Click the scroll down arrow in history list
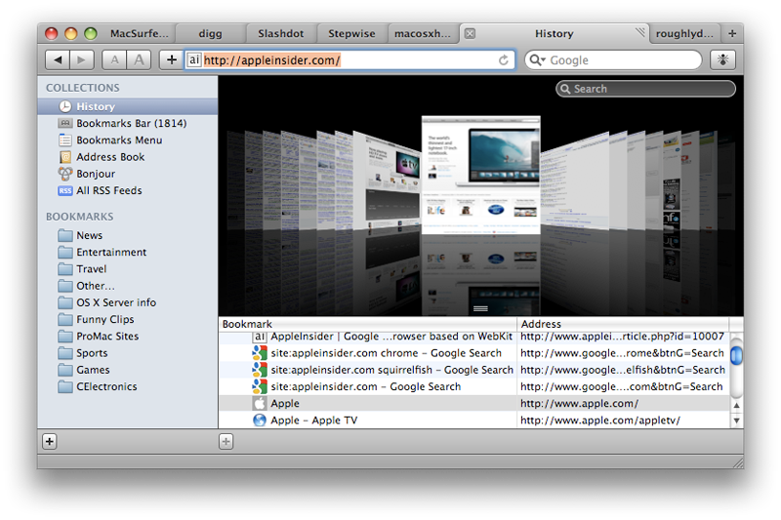Screen dimensions: 781x520 click(x=736, y=420)
